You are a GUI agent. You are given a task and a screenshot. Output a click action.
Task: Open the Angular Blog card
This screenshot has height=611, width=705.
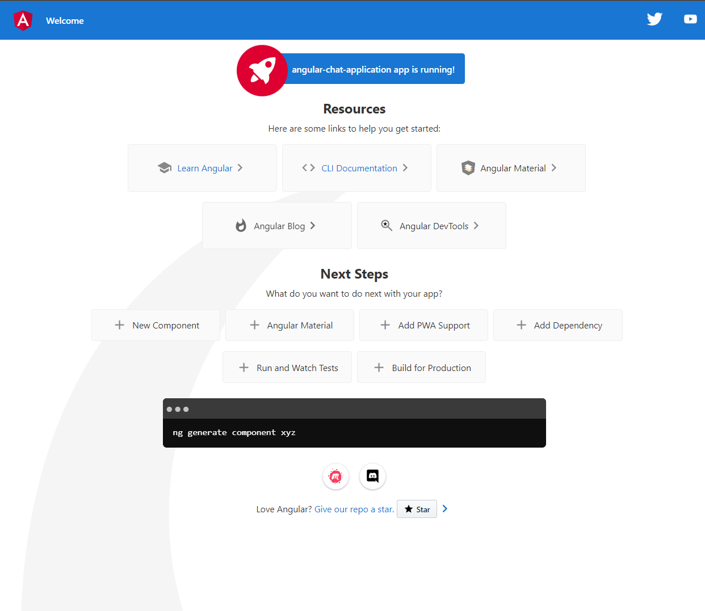click(277, 226)
